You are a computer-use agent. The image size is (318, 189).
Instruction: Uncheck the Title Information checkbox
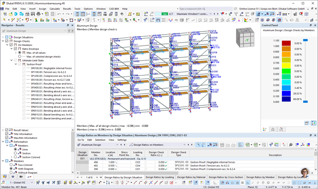tap(6, 134)
